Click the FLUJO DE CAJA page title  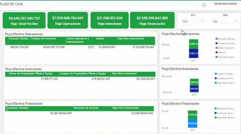coord(11,4)
